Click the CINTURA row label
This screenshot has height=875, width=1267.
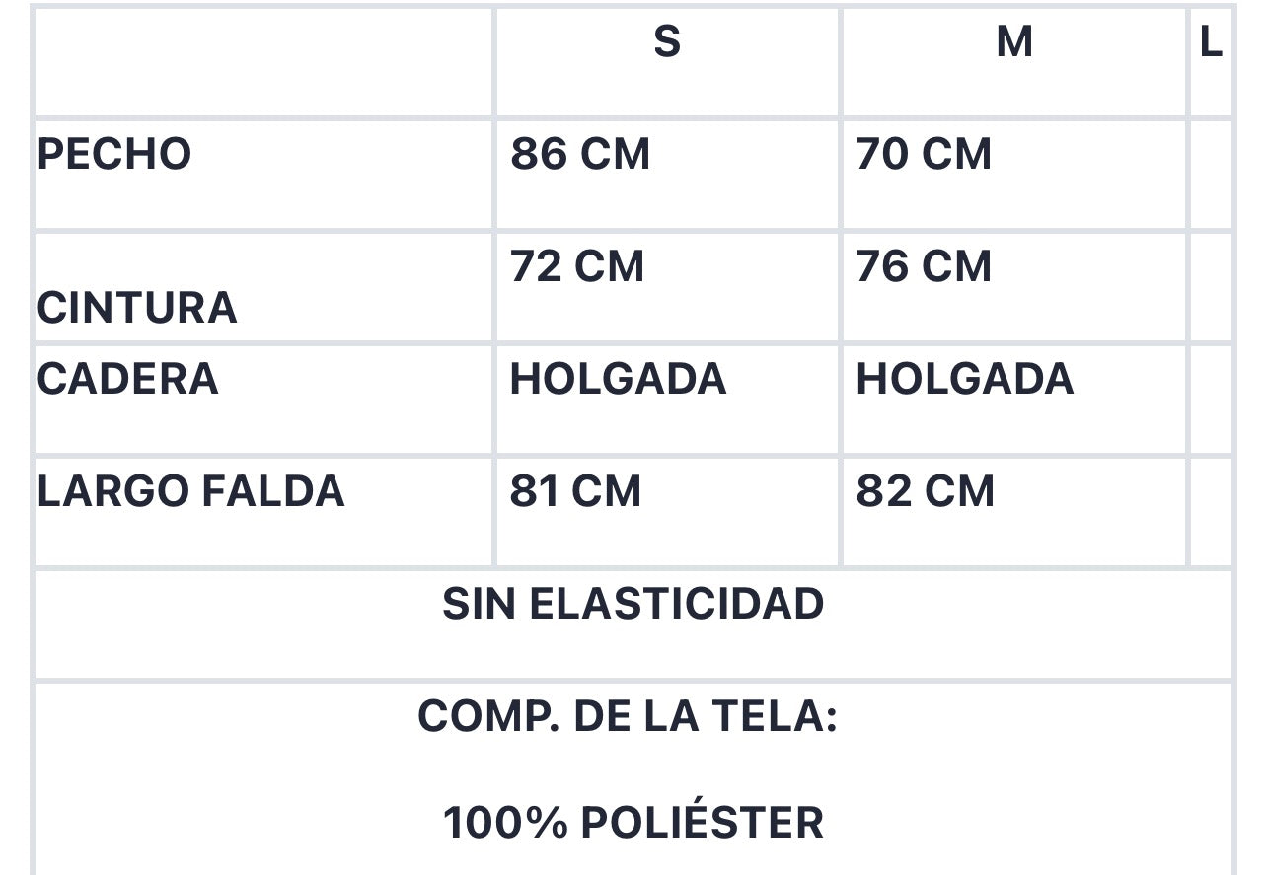tap(137, 308)
